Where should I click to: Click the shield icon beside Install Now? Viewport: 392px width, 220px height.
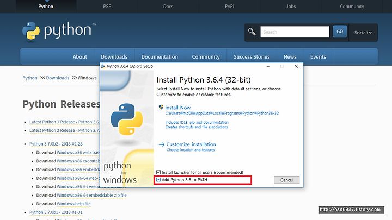[161, 107]
